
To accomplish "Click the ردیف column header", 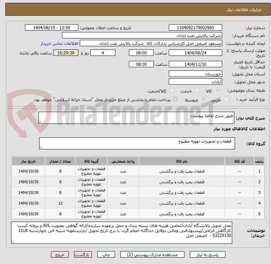I will 259,161.
